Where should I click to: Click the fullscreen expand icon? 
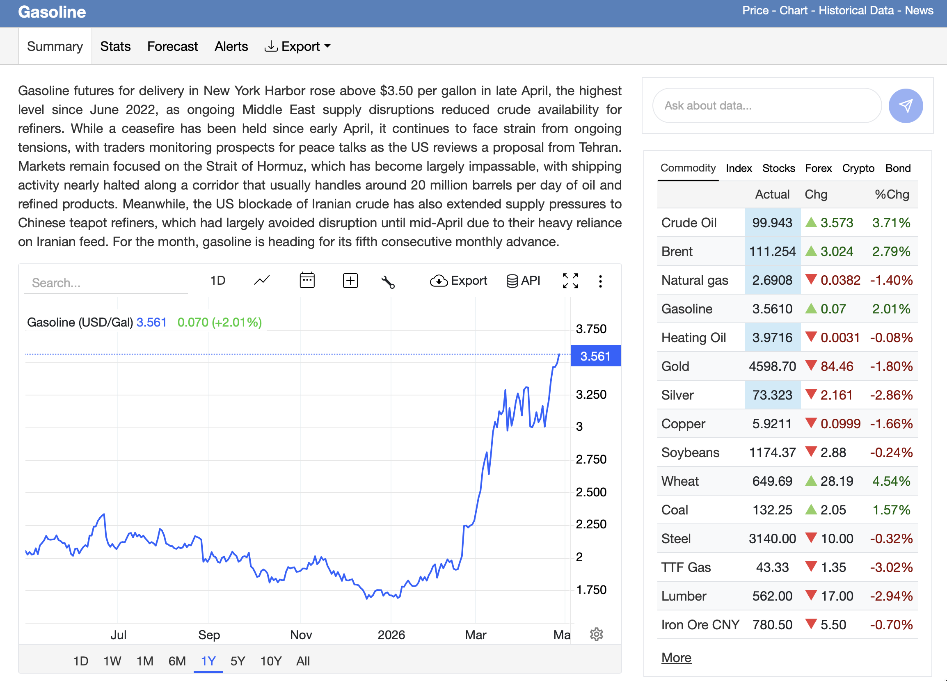(570, 281)
